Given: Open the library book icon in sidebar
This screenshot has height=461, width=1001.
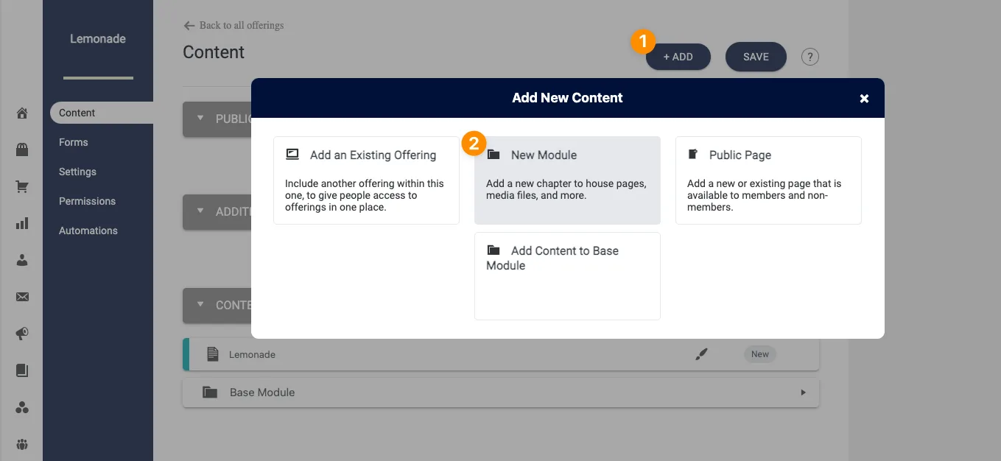Looking at the screenshot, I should tap(21, 370).
